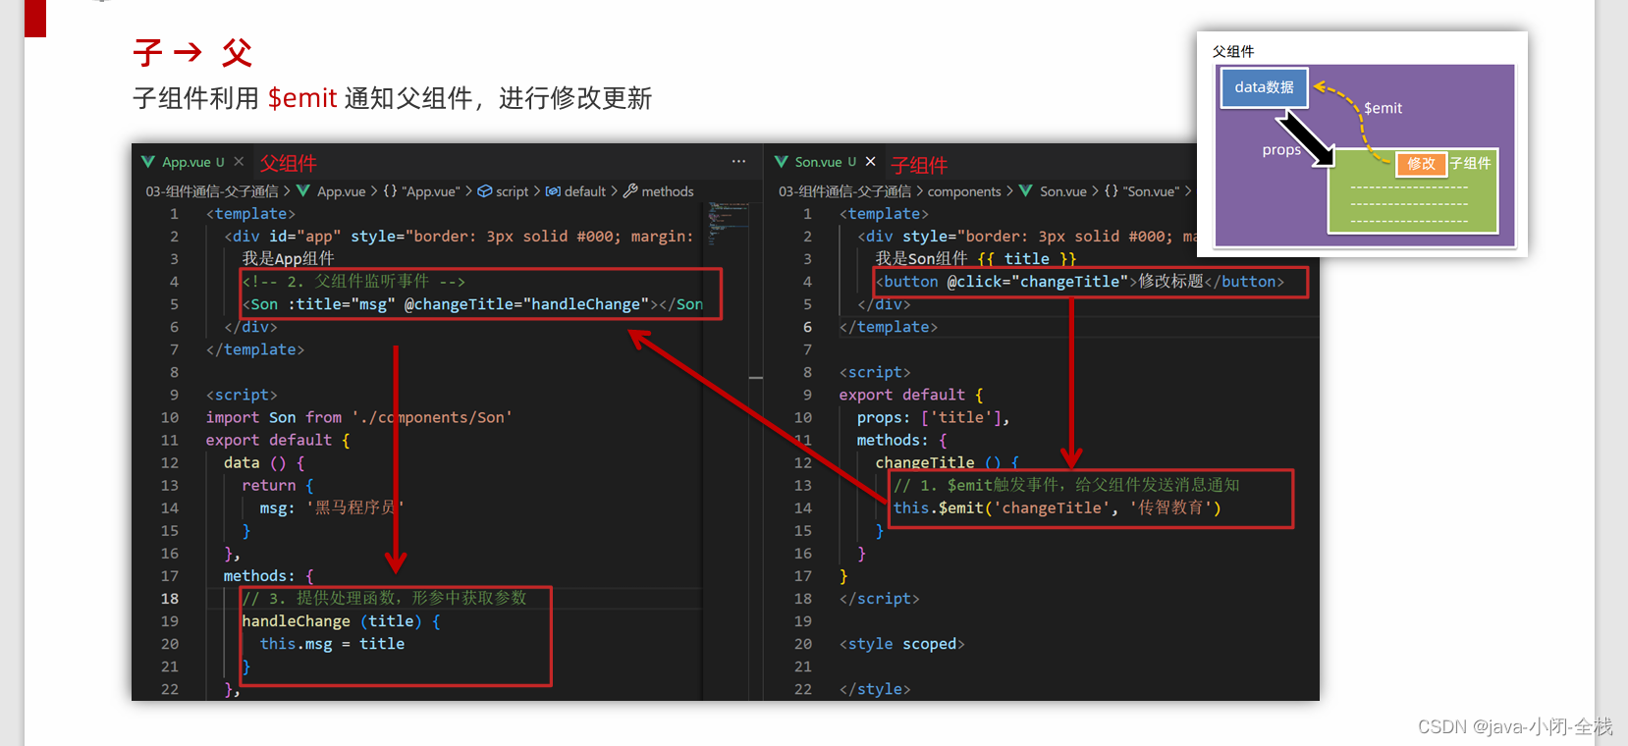1628x746 pixels.
Task: Click the curly braces icon before "App.vue" breadcrumb
Action: point(391,191)
